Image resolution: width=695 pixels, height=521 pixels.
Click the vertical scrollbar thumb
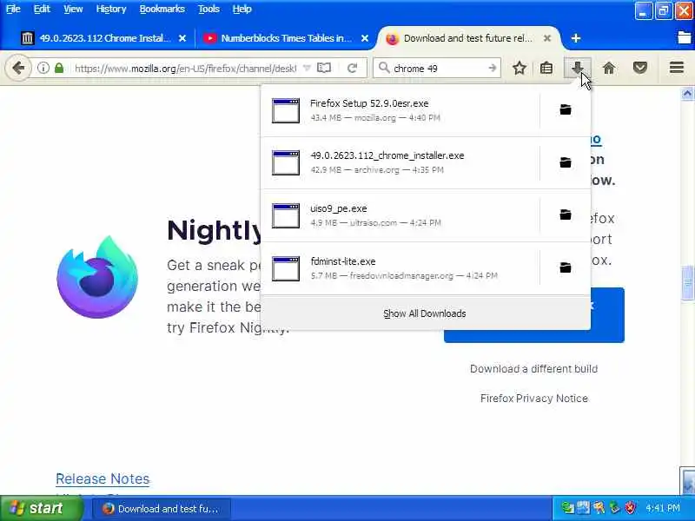click(x=688, y=283)
